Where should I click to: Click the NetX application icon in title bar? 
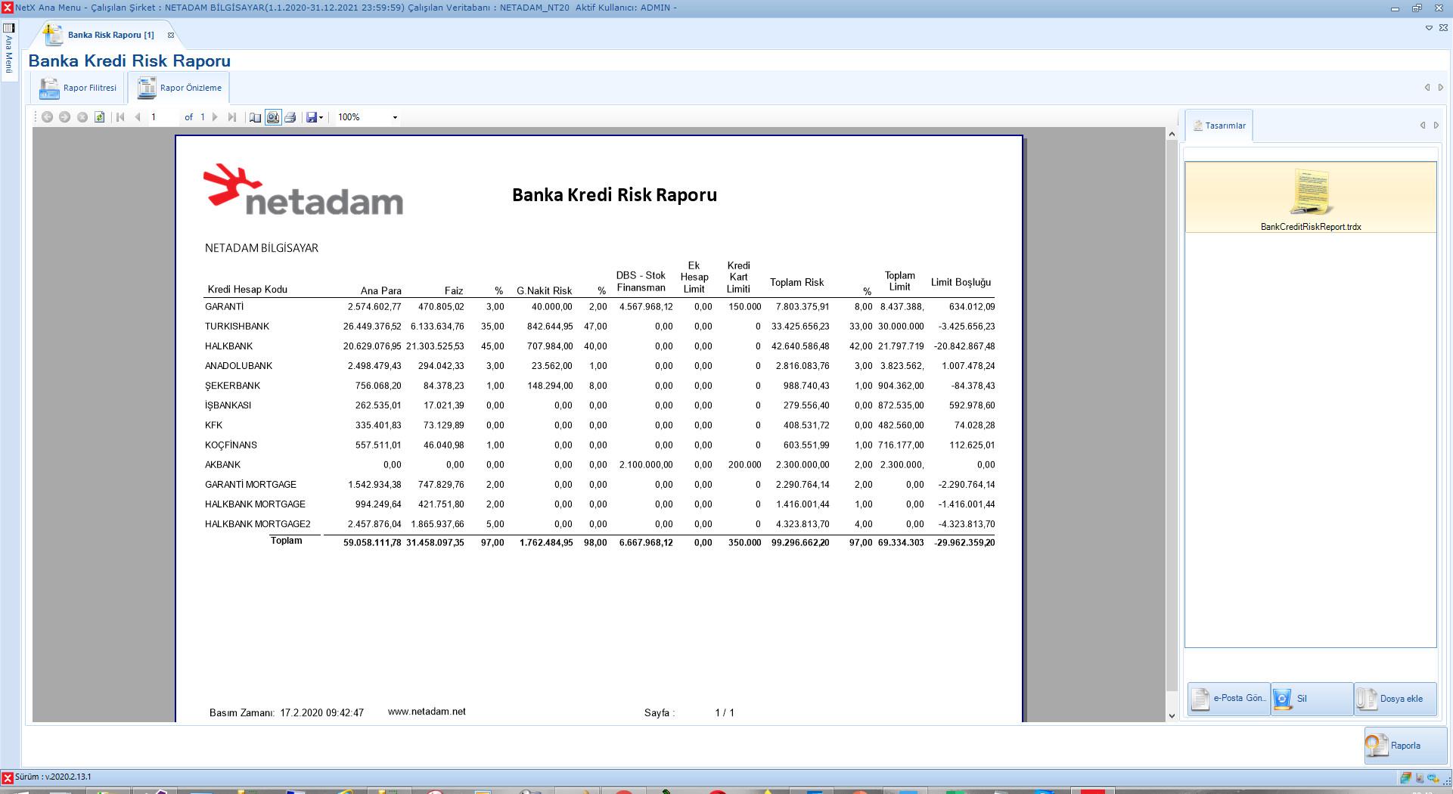click(8, 8)
